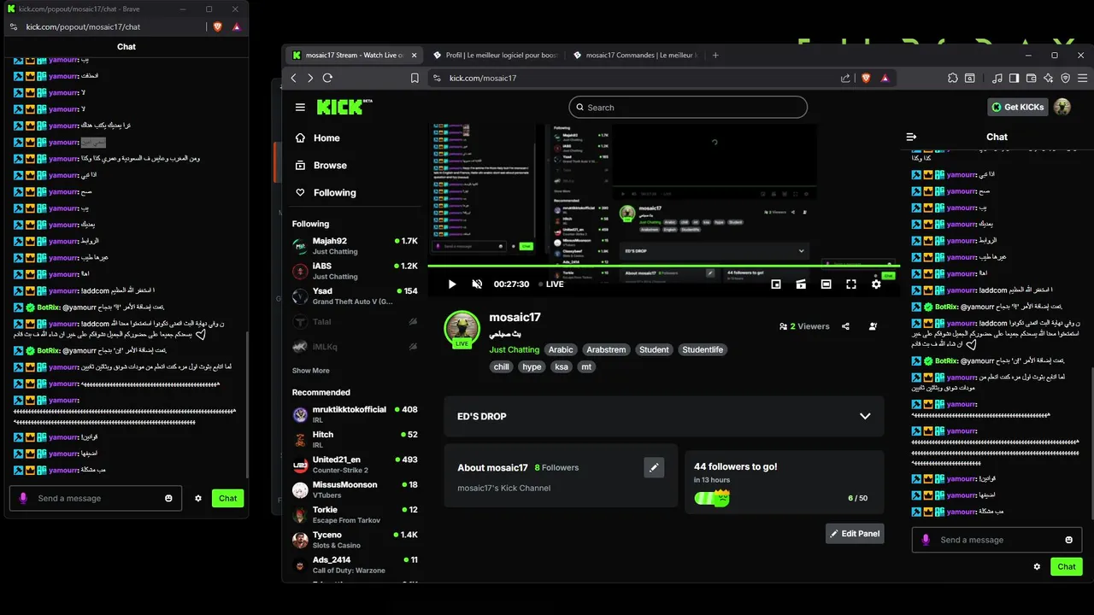Screen dimensions: 1094x615
Task: Seek on the green video progress bar
Action: 663,266
